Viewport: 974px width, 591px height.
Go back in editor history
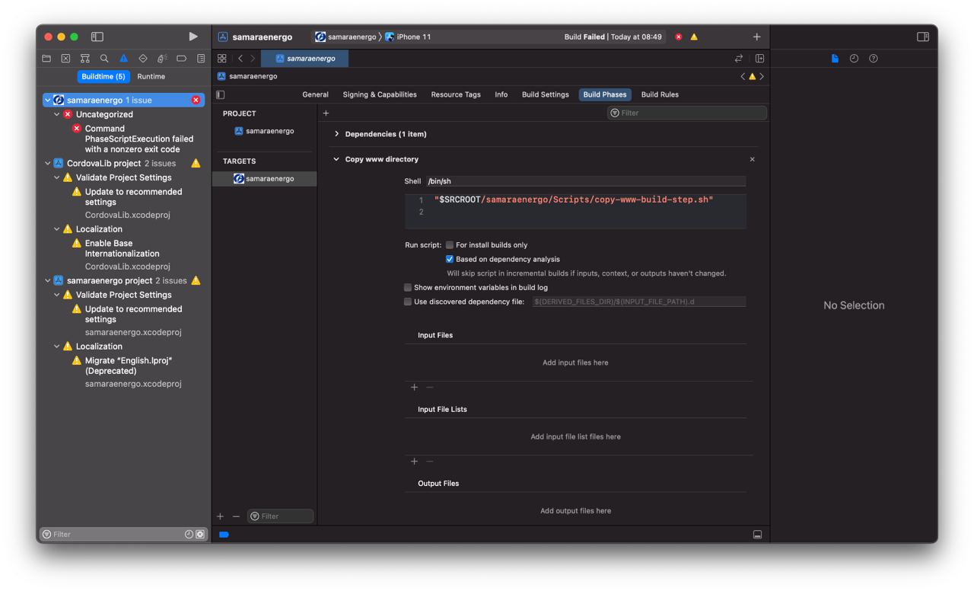240,59
